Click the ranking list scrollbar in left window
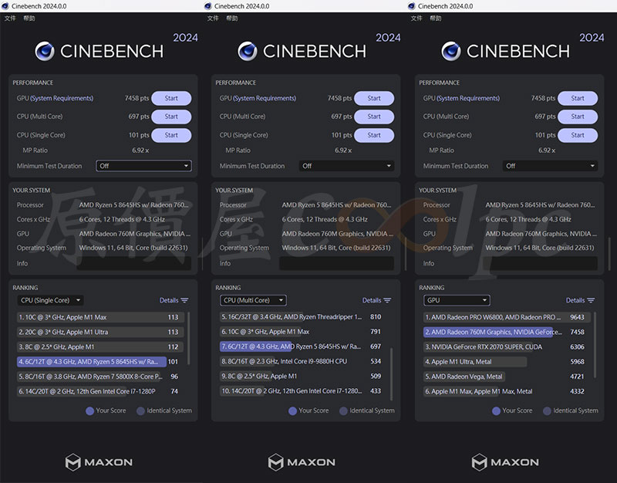This screenshot has height=483, width=617. 188,339
